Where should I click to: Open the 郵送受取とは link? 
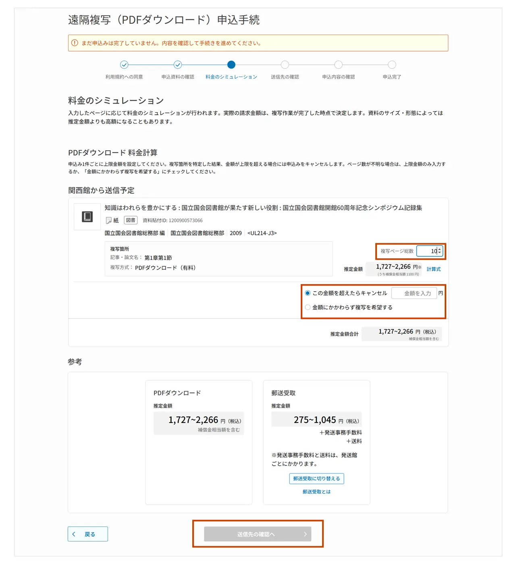[x=316, y=492]
